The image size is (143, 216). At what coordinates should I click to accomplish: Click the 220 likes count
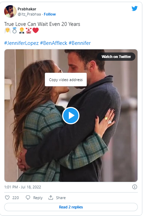[16, 198]
